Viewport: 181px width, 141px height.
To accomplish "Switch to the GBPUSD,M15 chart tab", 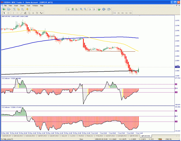I will (18, 136).
